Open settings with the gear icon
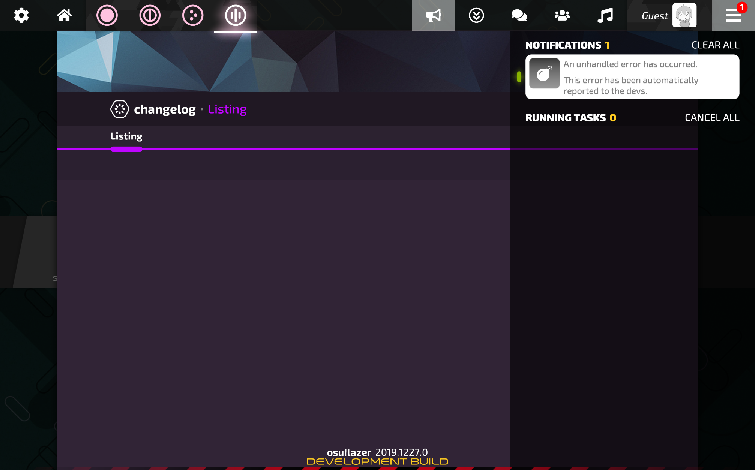 point(21,15)
